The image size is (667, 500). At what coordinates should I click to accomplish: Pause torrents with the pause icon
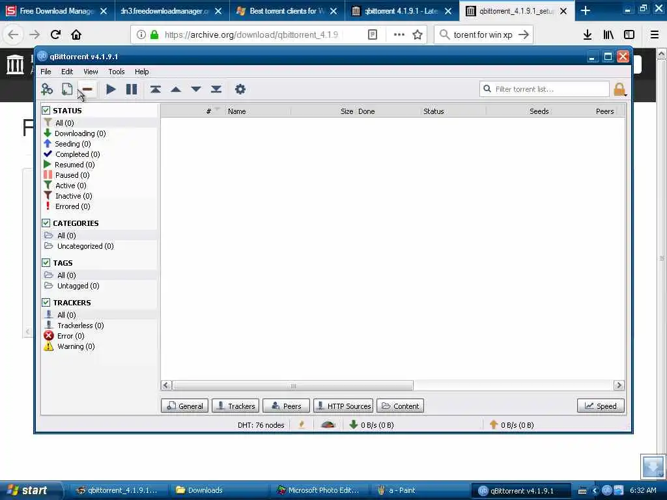coord(132,89)
